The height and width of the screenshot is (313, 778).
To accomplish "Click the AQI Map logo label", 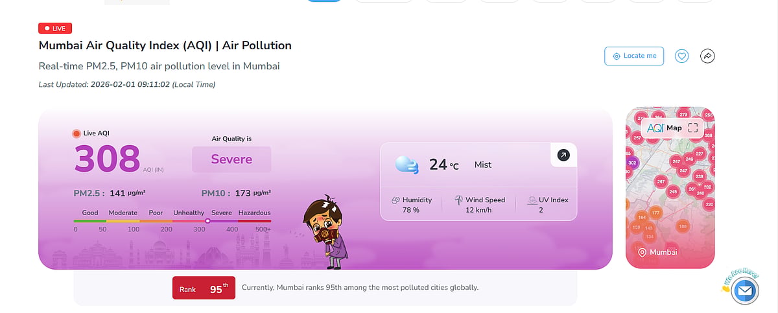I will tap(665, 128).
